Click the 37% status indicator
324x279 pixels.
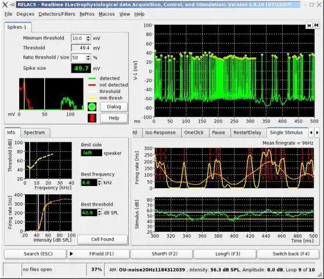[x=96, y=270]
